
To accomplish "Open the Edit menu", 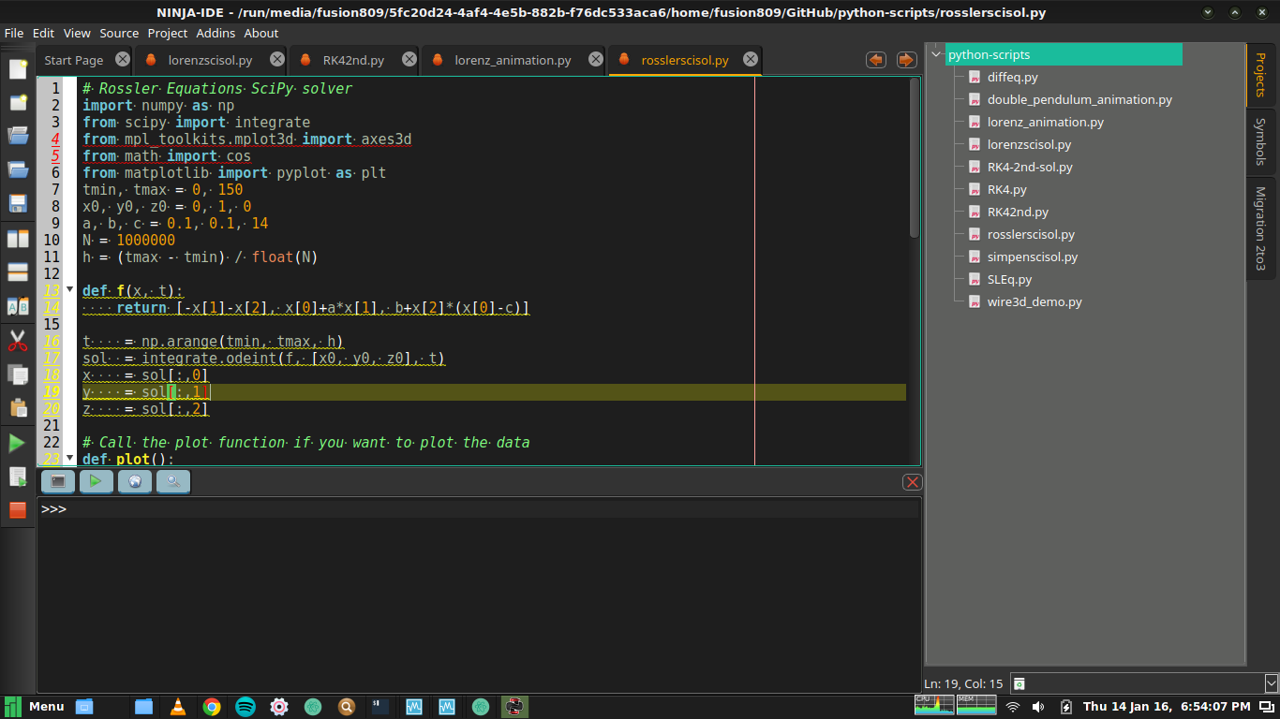I will 43,33.
